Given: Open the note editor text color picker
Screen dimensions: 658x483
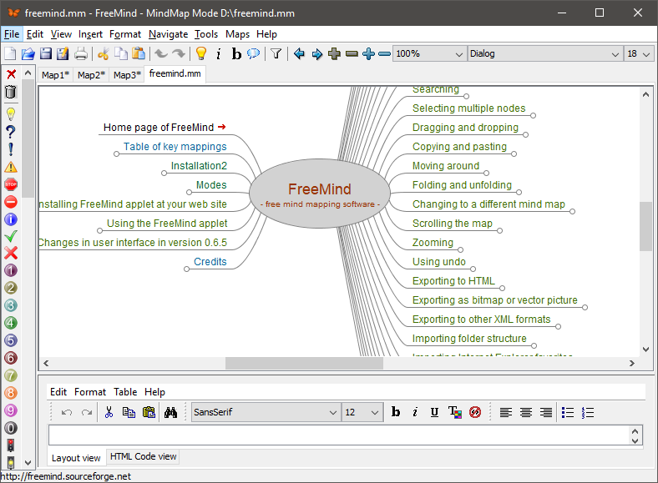Looking at the screenshot, I should coord(455,412).
